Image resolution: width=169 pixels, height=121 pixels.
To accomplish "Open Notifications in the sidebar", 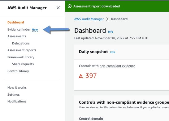I will 17,101.
